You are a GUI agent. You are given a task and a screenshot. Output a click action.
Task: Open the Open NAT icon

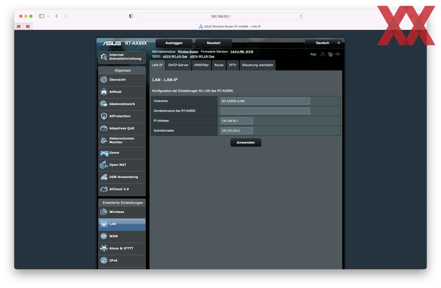click(x=104, y=165)
